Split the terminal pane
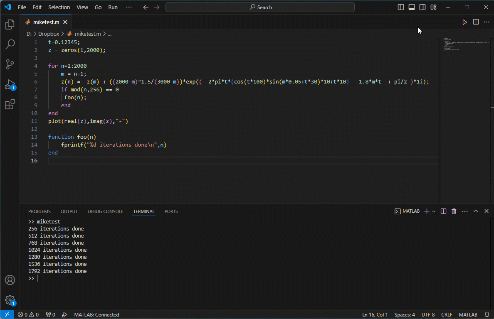 click(443, 211)
